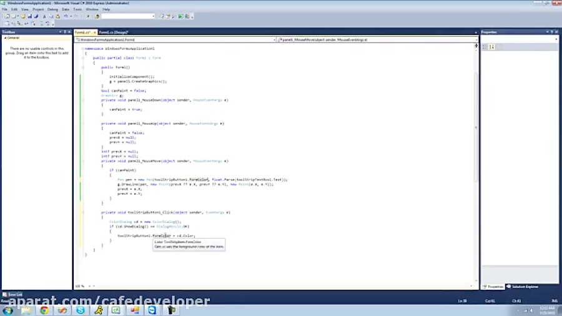
Task: Click the Windows Start orb
Action: click(8, 310)
